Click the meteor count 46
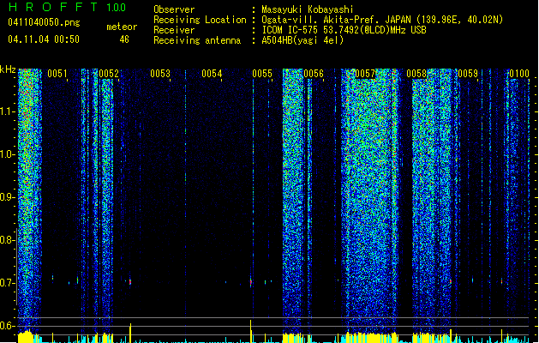 [124, 39]
